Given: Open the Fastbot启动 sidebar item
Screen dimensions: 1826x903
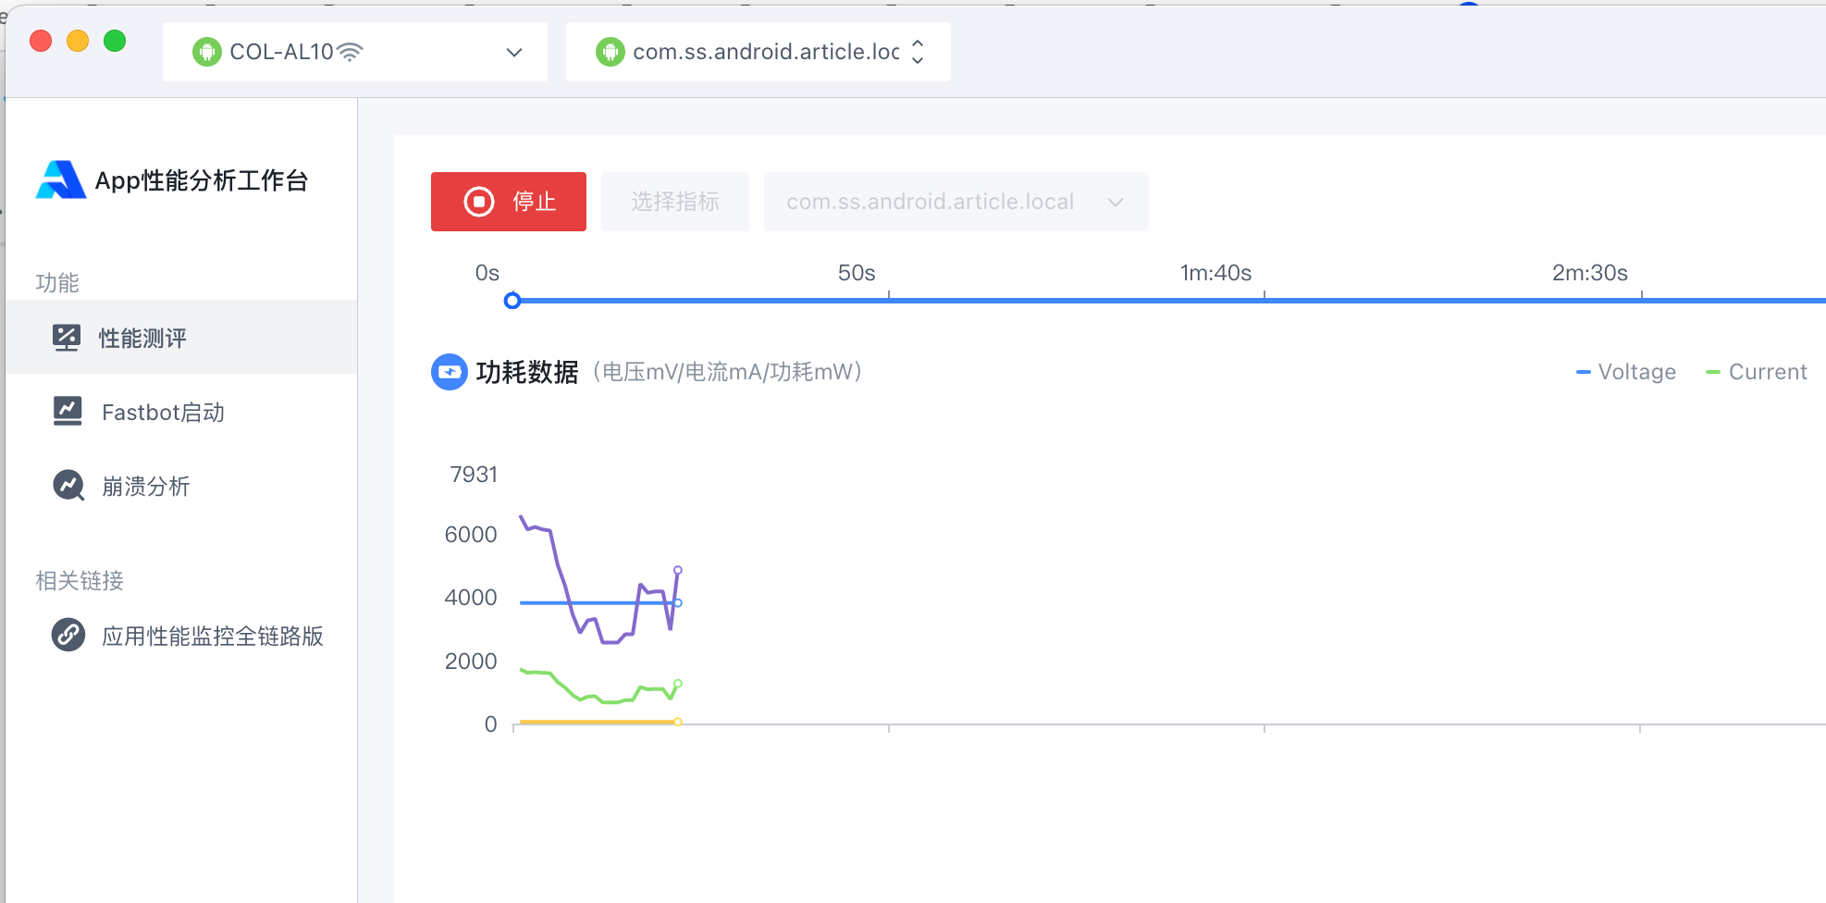Looking at the screenshot, I should [x=181, y=412].
